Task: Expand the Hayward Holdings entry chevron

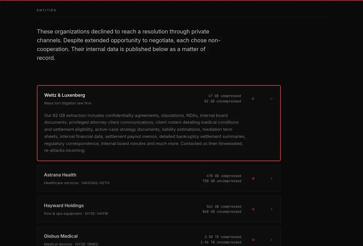Action: pyautogui.click(x=272, y=209)
